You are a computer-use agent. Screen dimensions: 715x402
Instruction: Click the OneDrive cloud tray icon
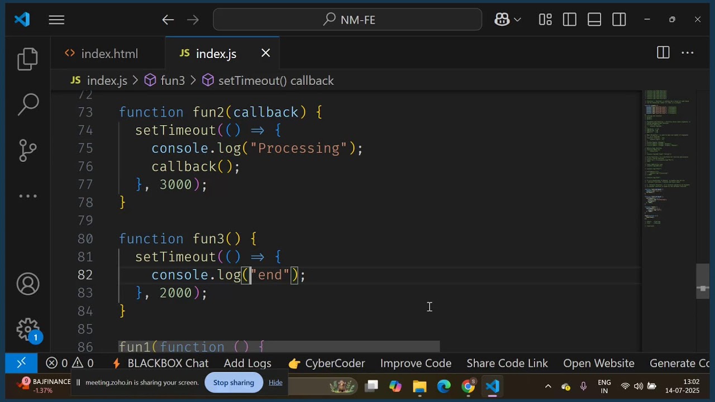(566, 386)
